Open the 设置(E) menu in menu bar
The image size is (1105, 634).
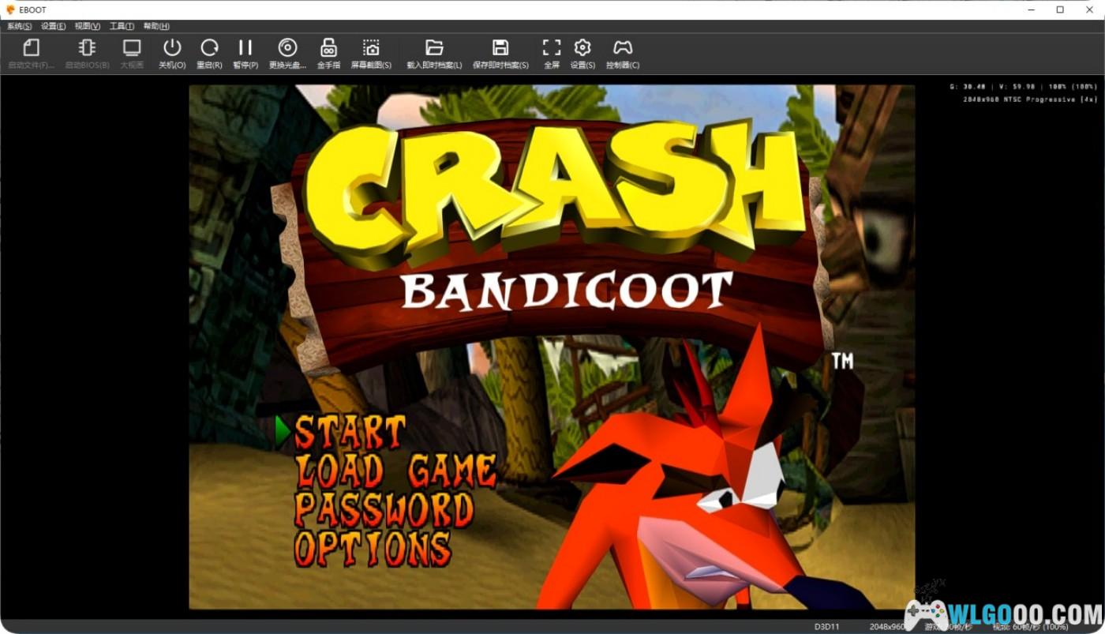click(54, 26)
